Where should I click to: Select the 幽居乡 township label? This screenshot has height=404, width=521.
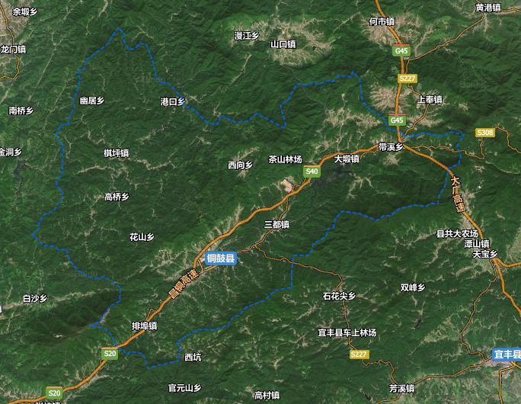[92, 101]
